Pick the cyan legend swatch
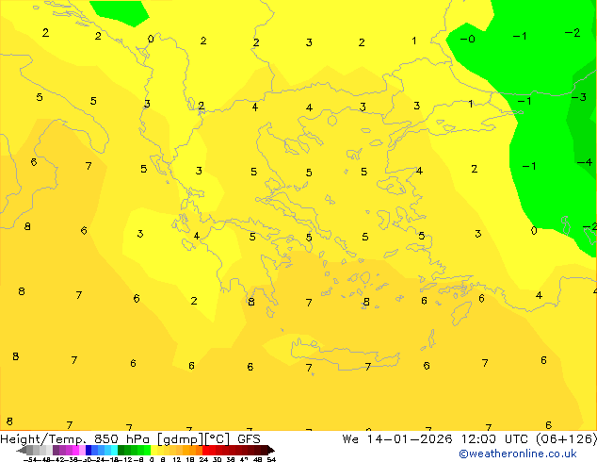Screen dimensions: 597x462 tap(114, 450)
